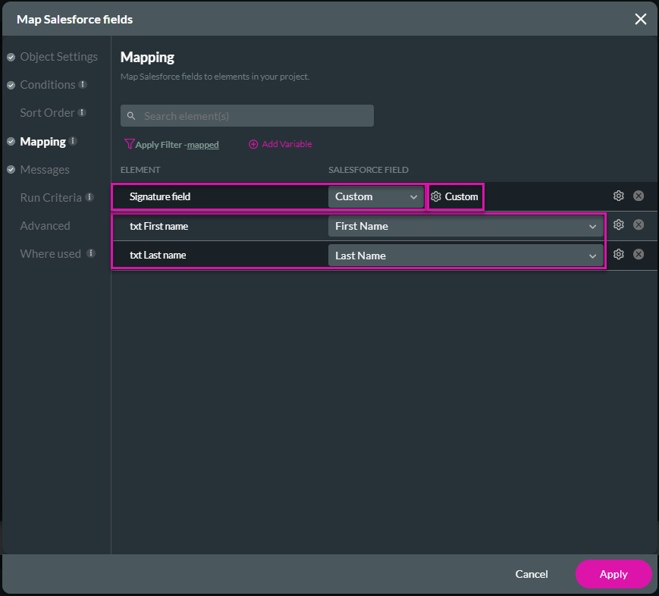
Task: Open Custom settings gear next to Custom dropdown
Action: 436,196
